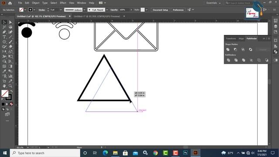
Task: Click Minus Front in Pathfinder panel
Action: [x=235, y=49]
